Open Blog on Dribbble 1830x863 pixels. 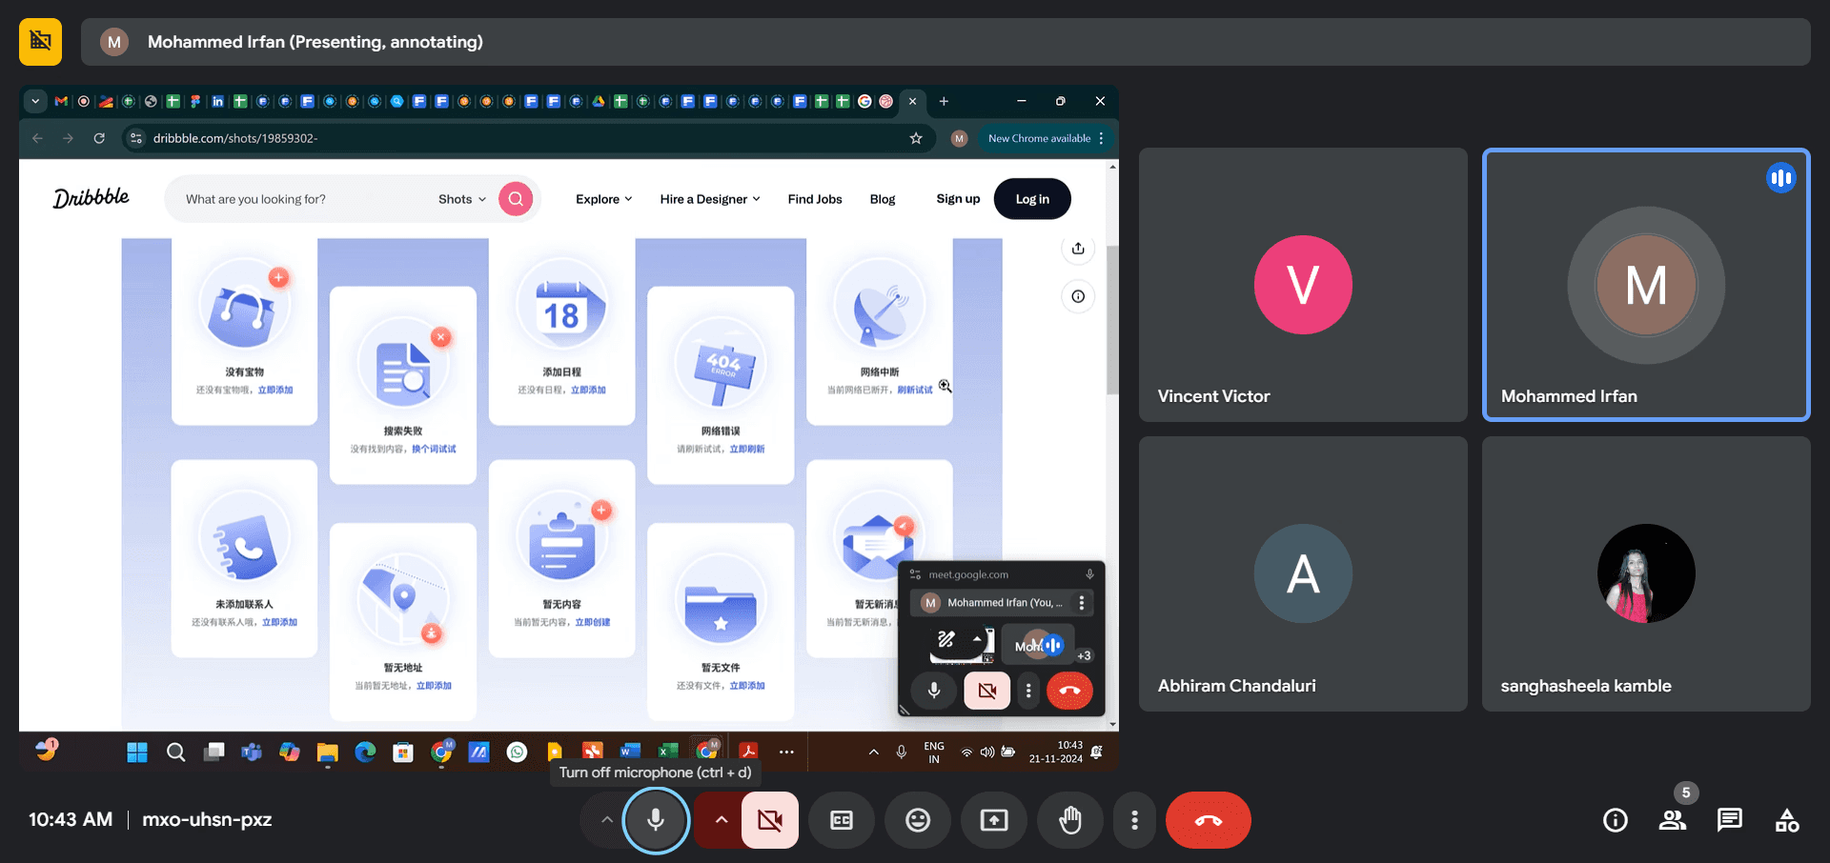[883, 199]
